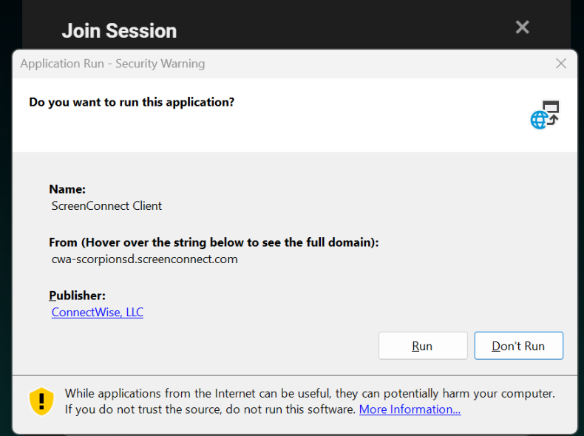Open the ConnectWise, LLC publisher link
Screen dimensions: 584x436
pos(98,312)
